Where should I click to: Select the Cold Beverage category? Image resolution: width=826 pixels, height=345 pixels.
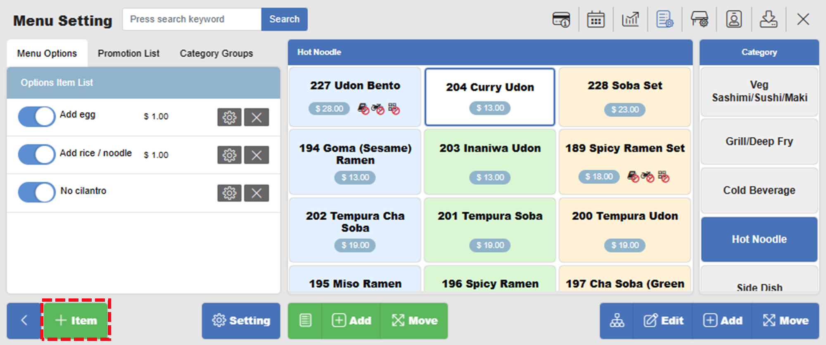pyautogui.click(x=759, y=190)
